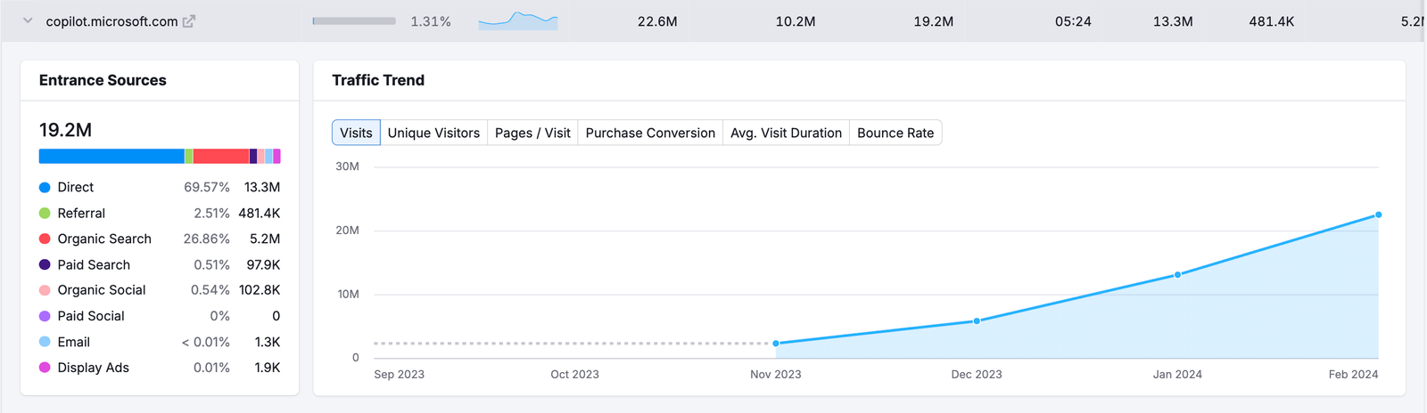1427x413 pixels.
Task: Click the Feb 2024 data point
Action: point(1378,215)
